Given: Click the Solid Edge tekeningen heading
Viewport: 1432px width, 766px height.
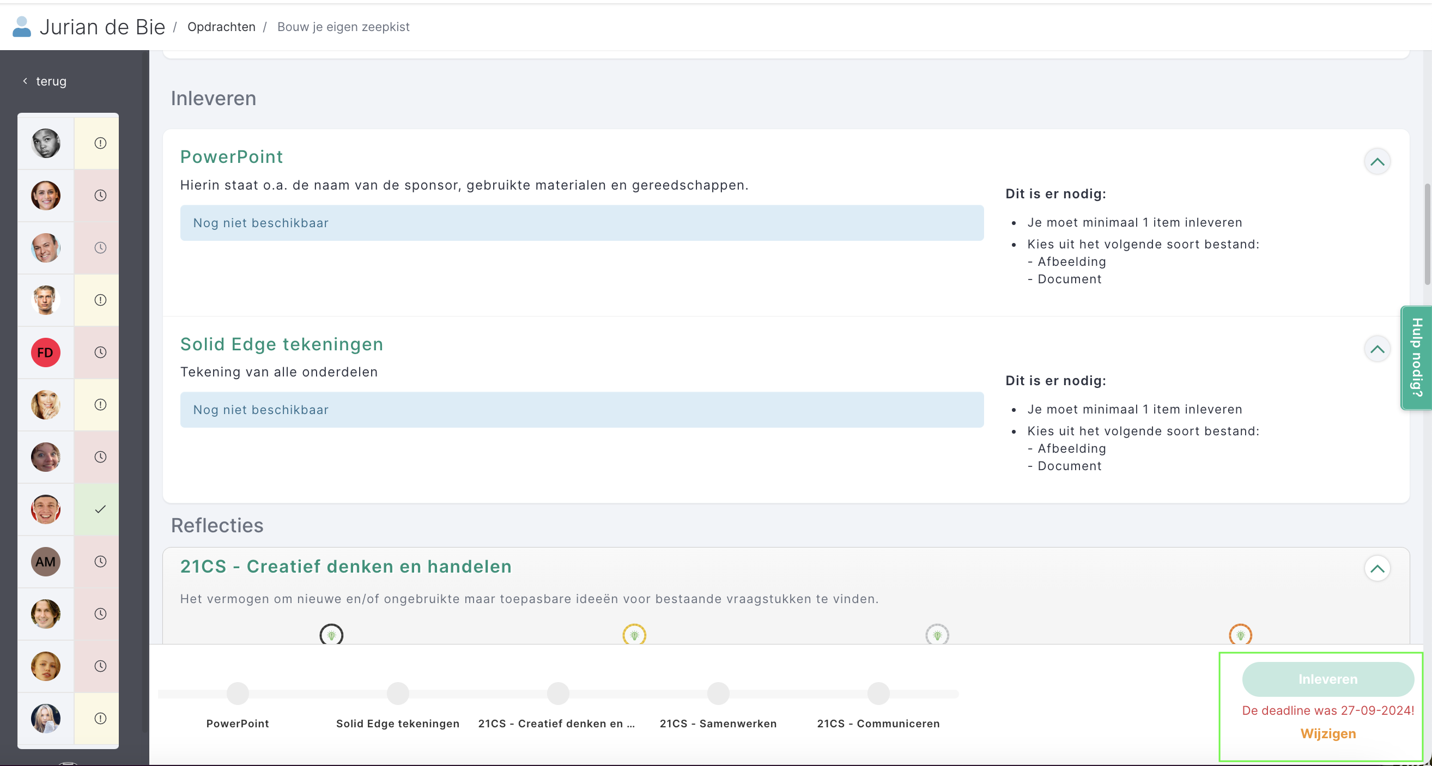Looking at the screenshot, I should click(x=282, y=344).
